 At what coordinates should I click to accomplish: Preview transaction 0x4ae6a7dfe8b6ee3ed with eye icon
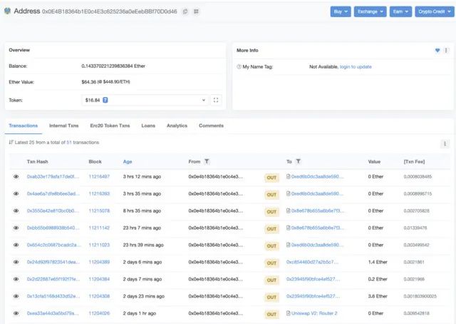pyautogui.click(x=16, y=194)
